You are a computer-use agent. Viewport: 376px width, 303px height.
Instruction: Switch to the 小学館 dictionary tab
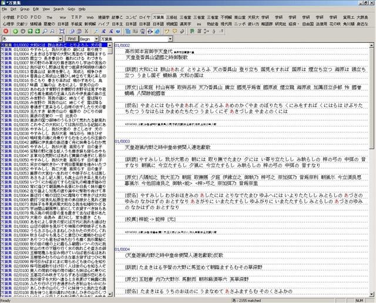[x=9, y=18]
